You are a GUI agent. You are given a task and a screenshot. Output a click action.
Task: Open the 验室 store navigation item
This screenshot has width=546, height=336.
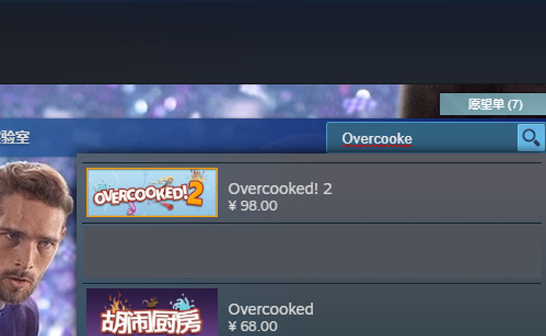[x=15, y=137]
